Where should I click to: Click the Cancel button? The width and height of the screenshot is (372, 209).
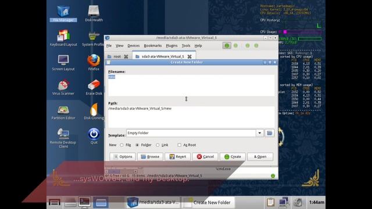point(205,157)
